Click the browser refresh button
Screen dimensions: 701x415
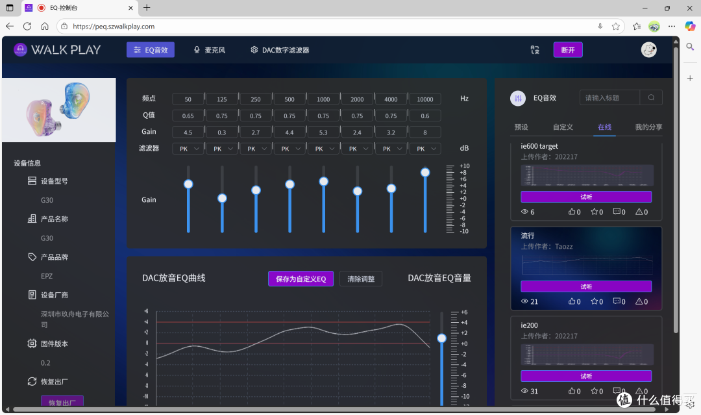point(27,27)
